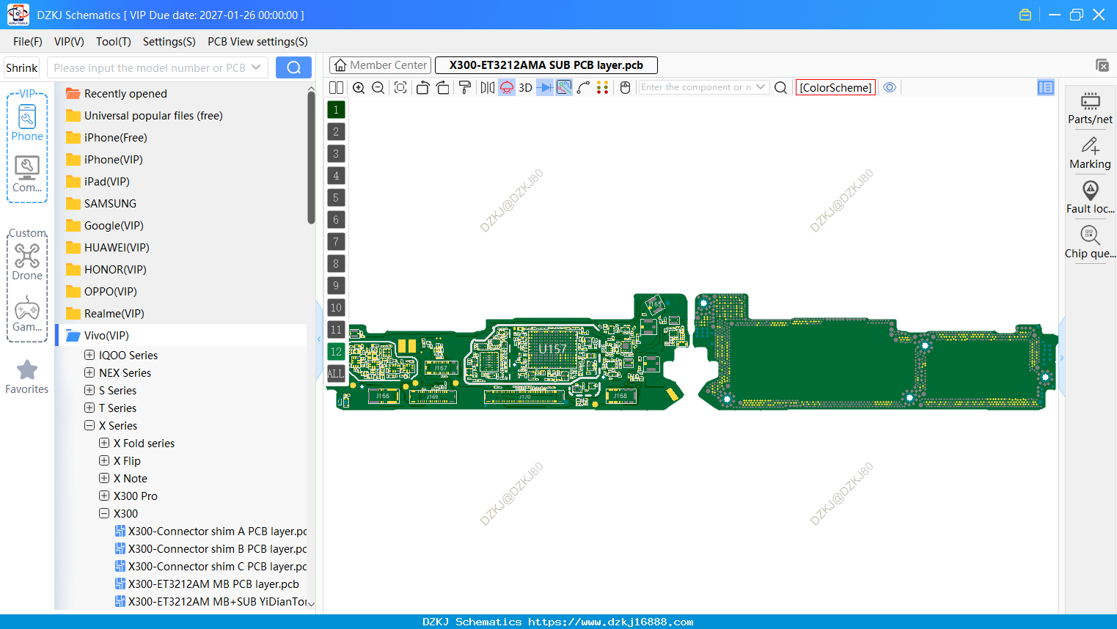Toggle the right side panel layout icon
This screenshot has height=629, width=1117.
[1046, 87]
